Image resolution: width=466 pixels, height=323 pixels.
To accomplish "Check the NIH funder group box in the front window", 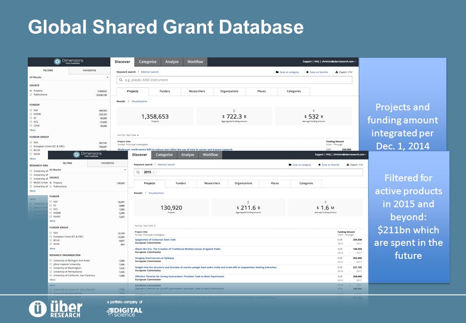I will [51, 233].
